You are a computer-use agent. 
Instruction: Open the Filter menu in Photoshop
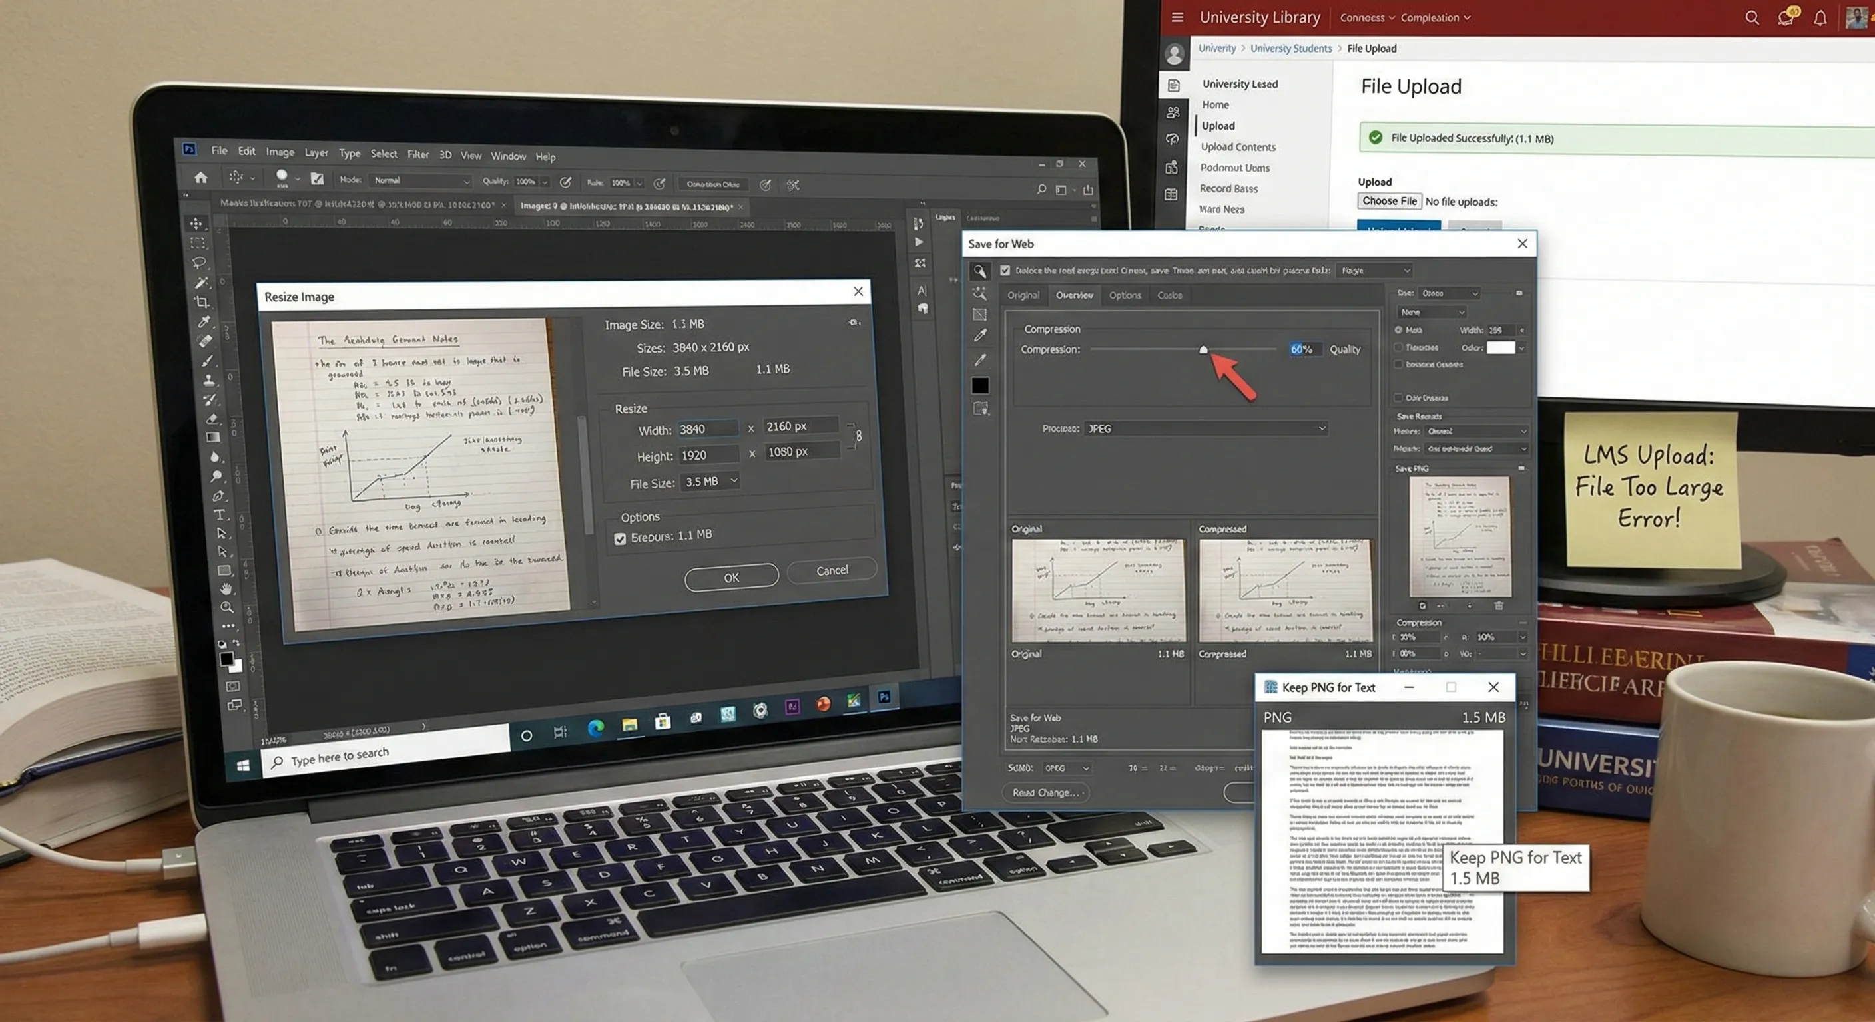417,154
